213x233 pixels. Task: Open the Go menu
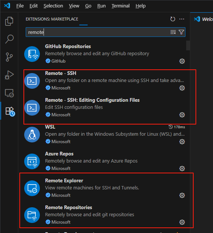click(x=88, y=6)
